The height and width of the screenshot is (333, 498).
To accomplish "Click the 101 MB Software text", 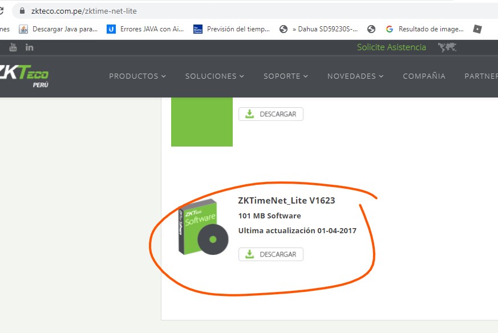I will [x=270, y=216].
